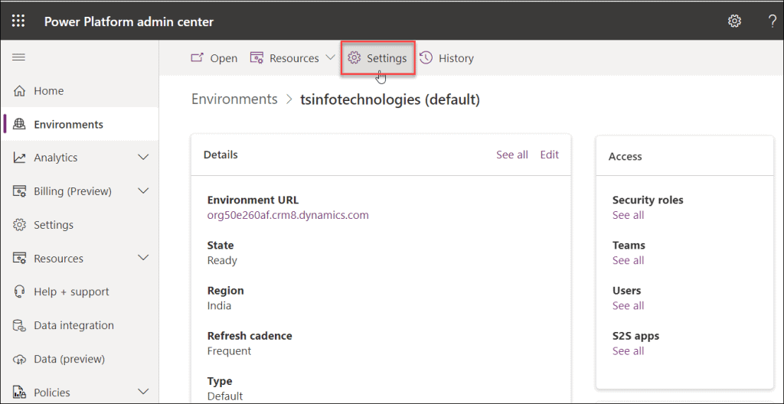
Task: Click Edit in Details card
Action: click(550, 155)
